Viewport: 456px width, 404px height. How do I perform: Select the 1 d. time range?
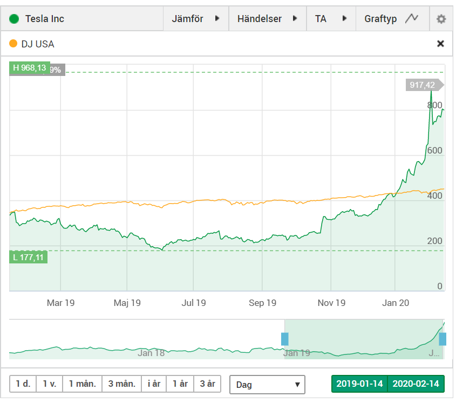23,384
